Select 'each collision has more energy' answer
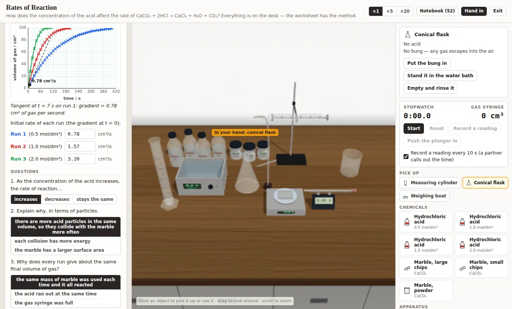The height and width of the screenshot is (309, 512). click(53, 241)
